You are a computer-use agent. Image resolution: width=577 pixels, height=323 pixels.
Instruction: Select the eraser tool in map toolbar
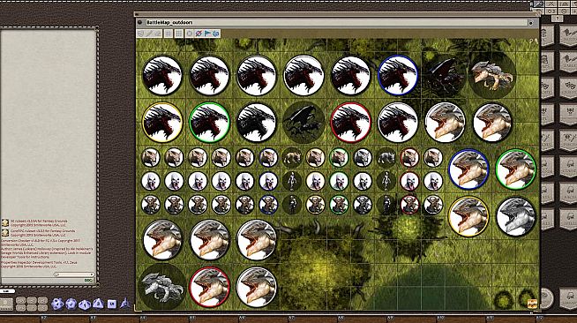click(158, 34)
